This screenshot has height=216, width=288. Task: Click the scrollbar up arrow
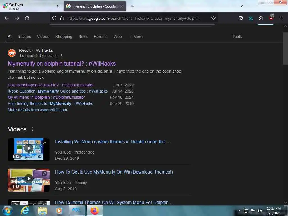tap(285, 26)
